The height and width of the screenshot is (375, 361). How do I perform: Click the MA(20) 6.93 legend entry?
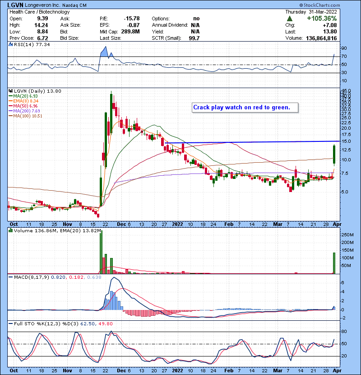pyautogui.click(x=25, y=96)
